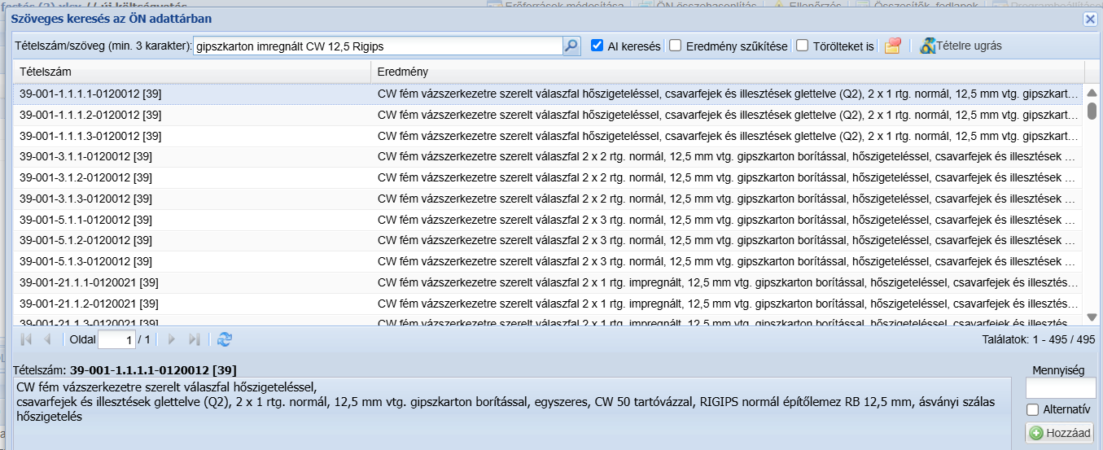Click the magnifier search icon
The height and width of the screenshot is (450, 1103).
pos(571,46)
